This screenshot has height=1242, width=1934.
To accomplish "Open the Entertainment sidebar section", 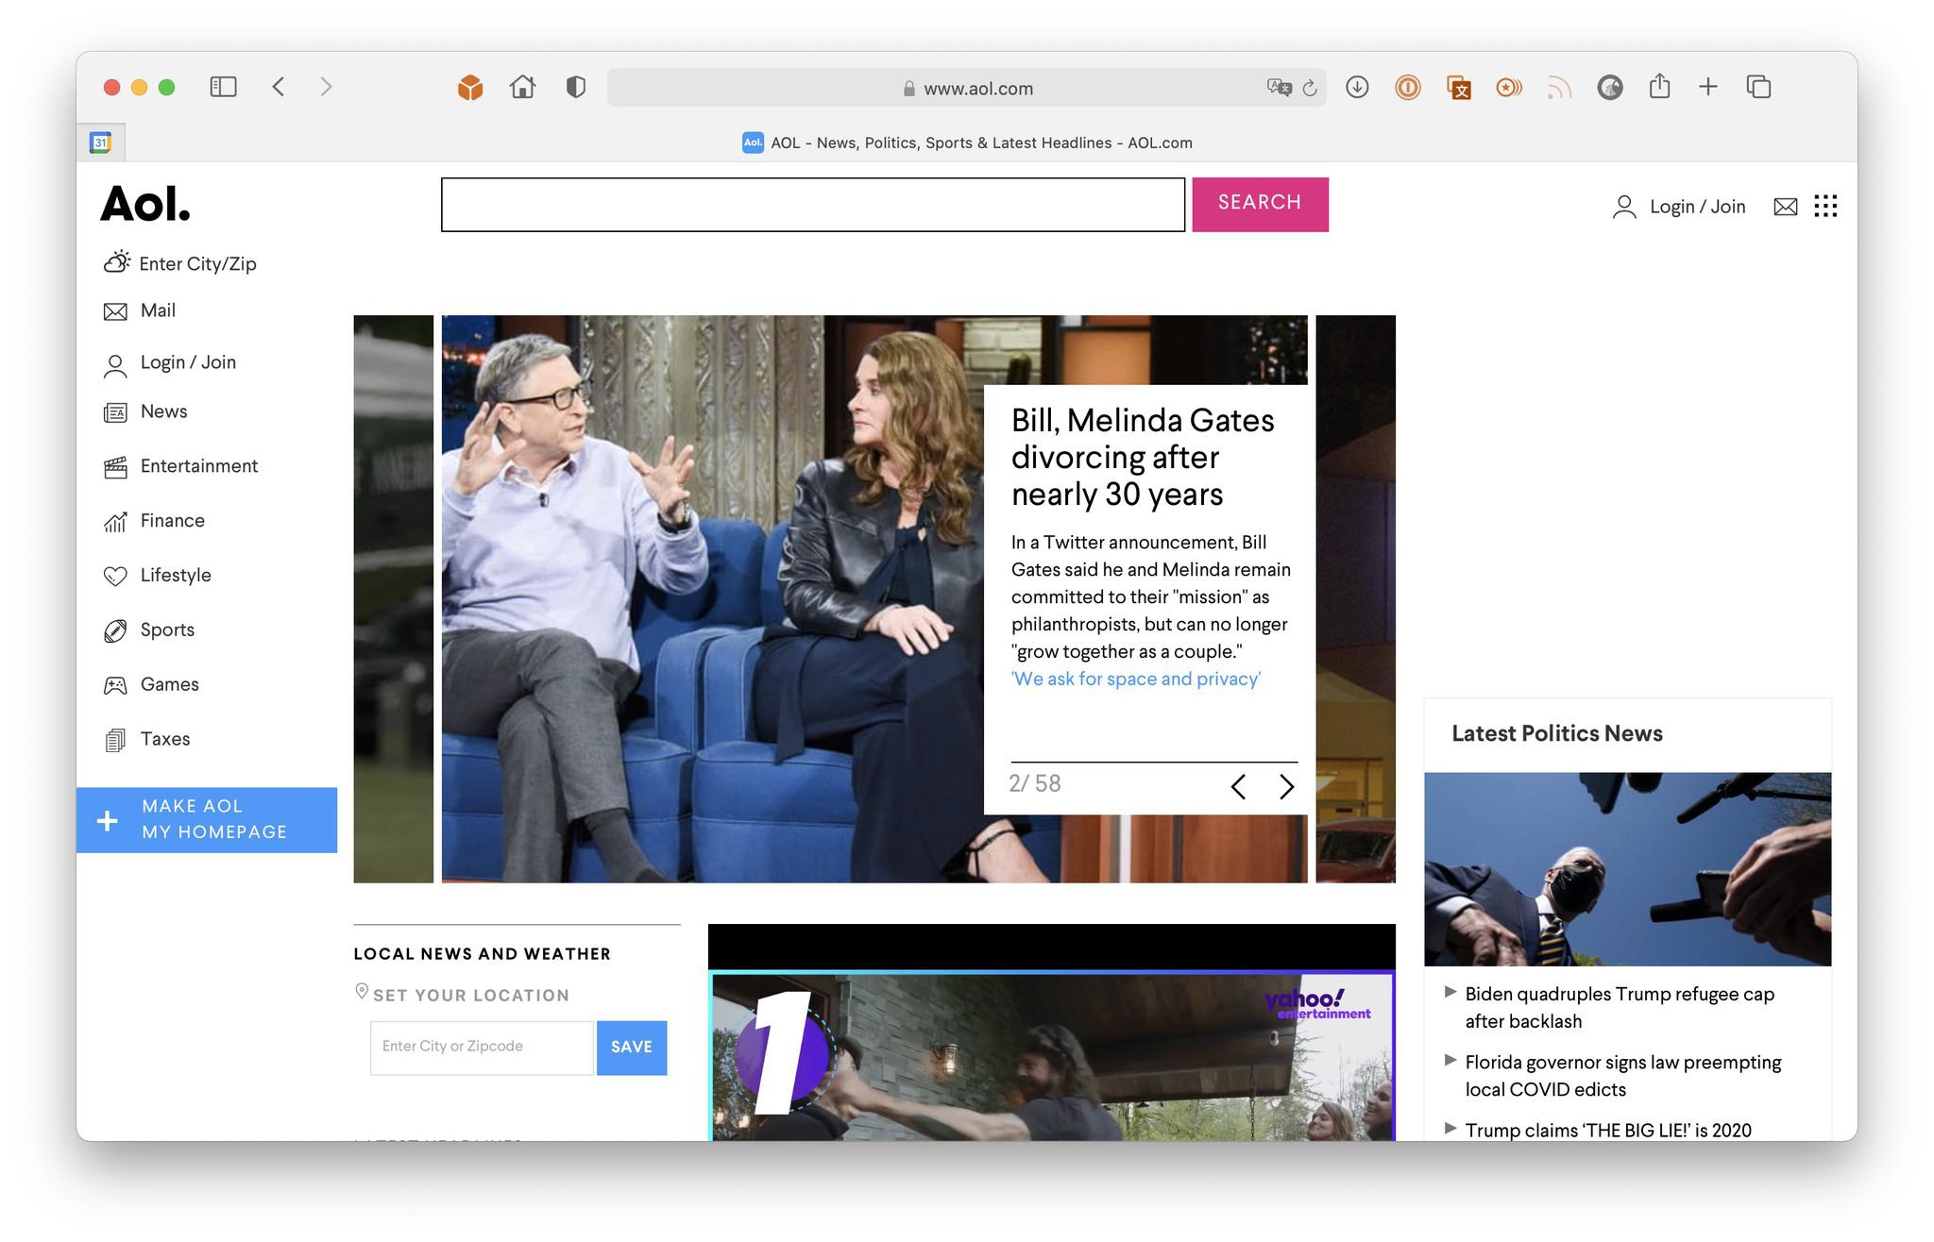I will pos(198,466).
